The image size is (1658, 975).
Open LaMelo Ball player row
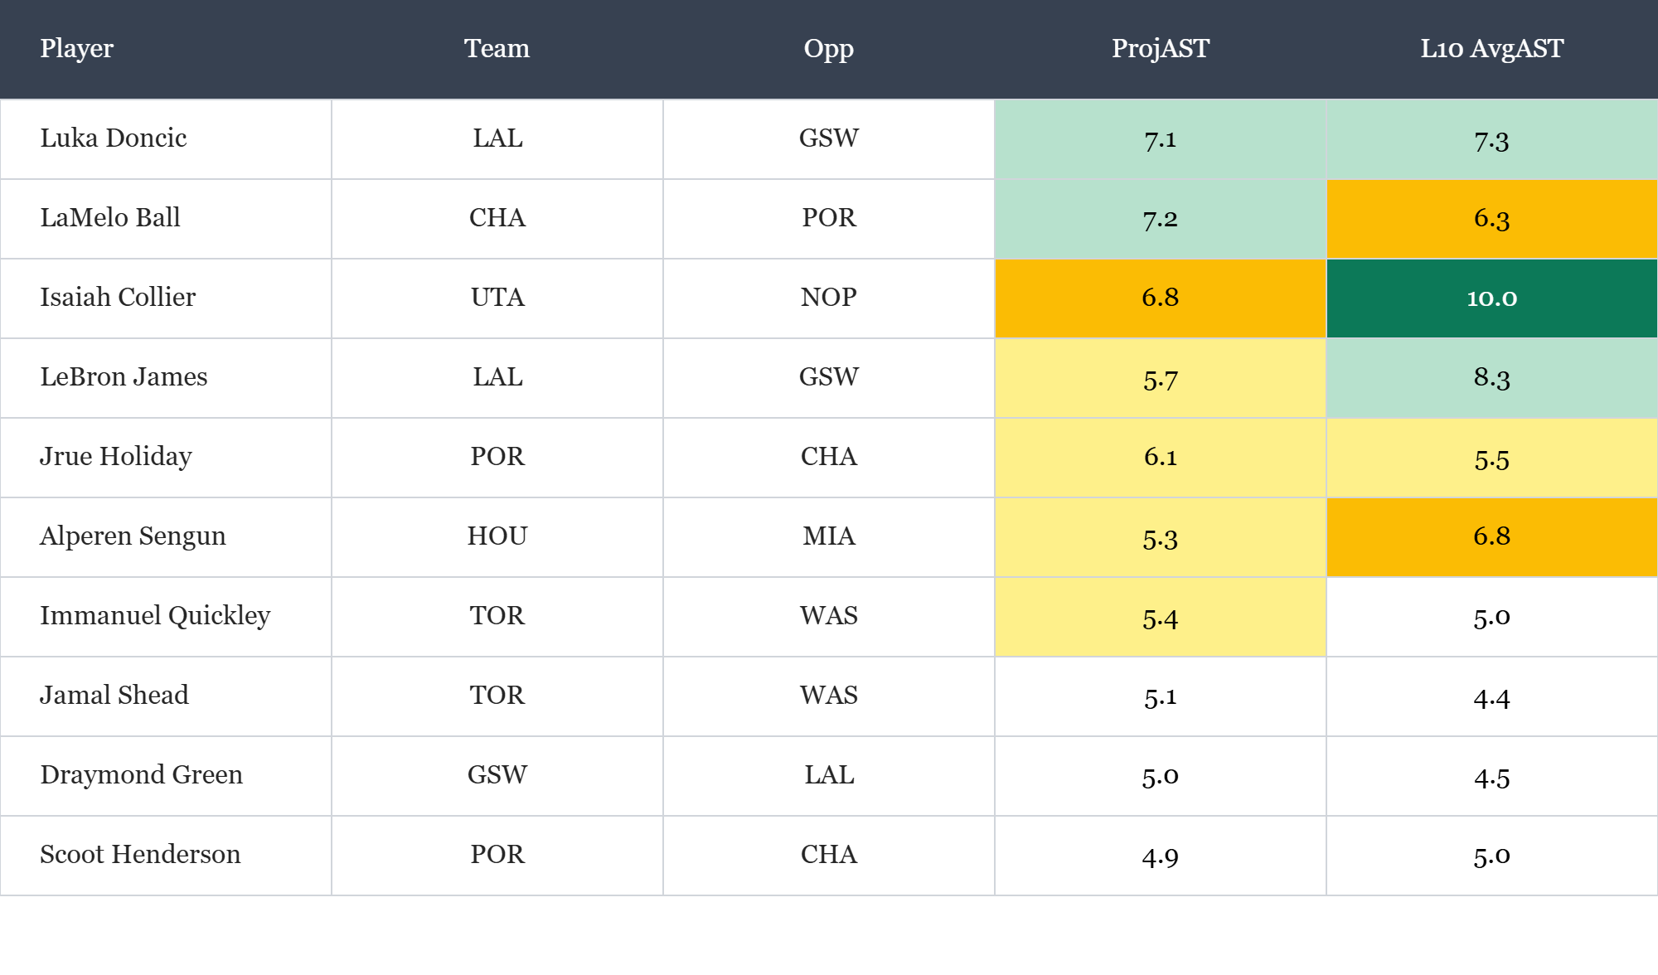tap(110, 217)
